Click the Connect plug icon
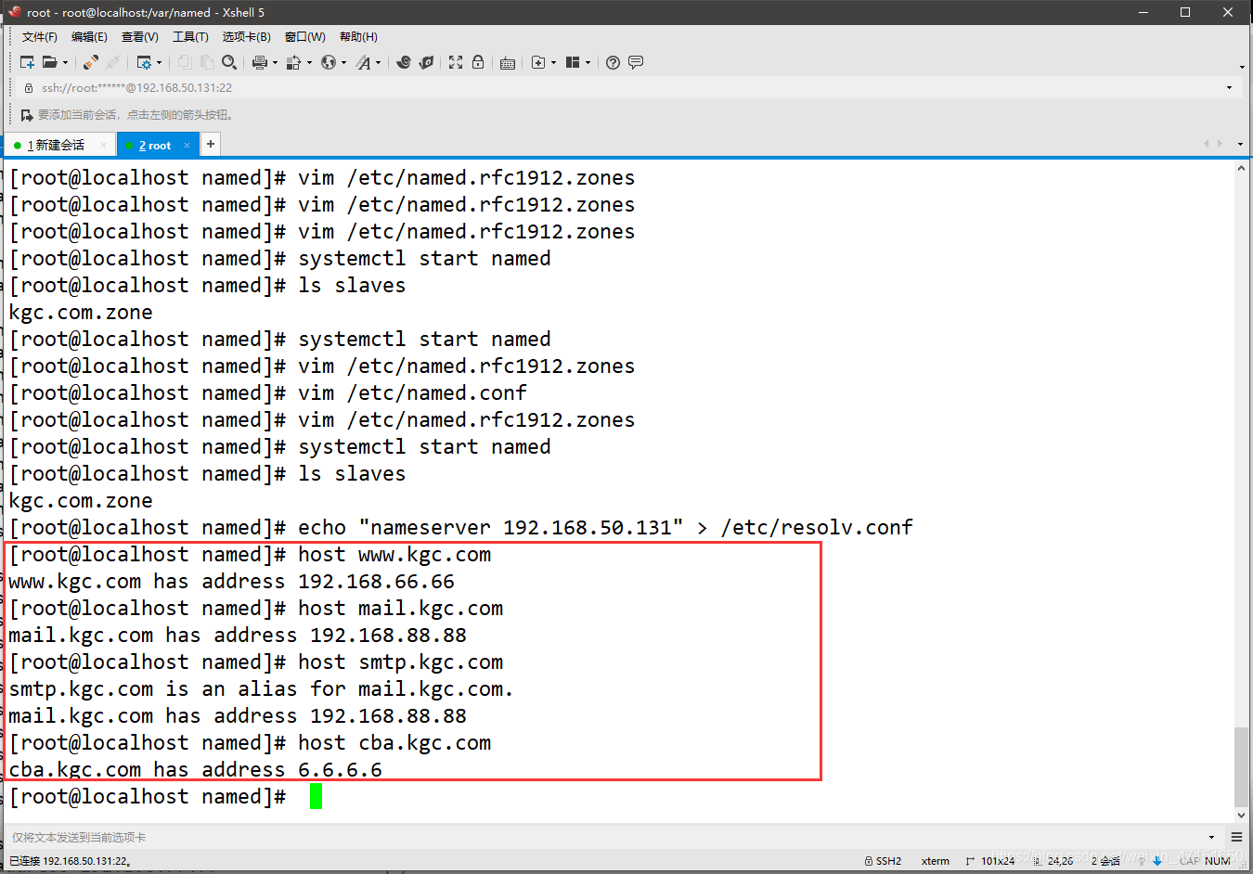 pos(90,62)
